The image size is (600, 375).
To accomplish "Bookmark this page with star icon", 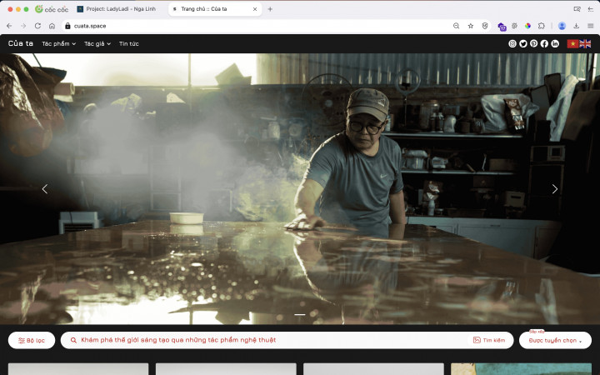I will pyautogui.click(x=471, y=26).
